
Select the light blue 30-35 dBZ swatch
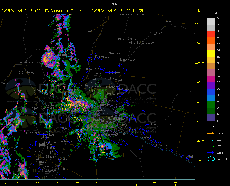(x=211, y=98)
